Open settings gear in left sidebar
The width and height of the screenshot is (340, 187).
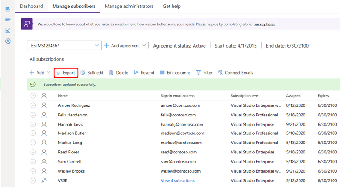pyautogui.click(x=8, y=41)
